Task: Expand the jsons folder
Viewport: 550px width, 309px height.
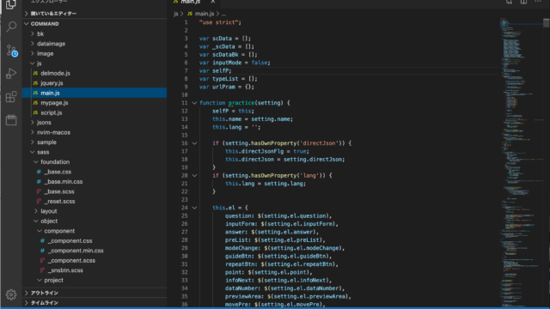Action: coord(33,122)
